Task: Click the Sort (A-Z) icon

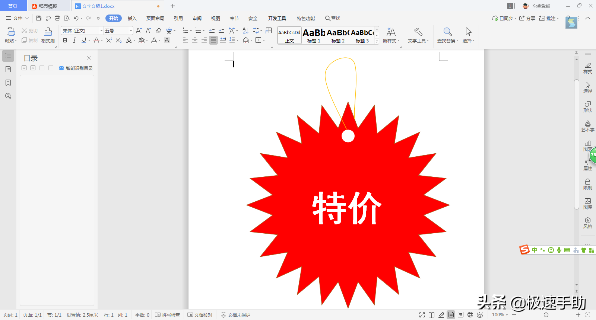Action: (245, 31)
